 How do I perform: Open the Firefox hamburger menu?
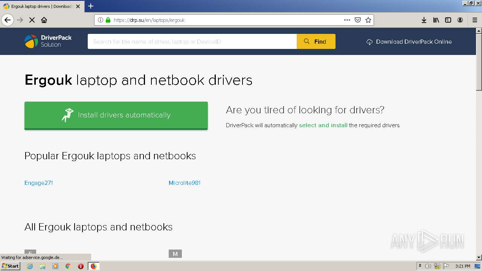(x=475, y=20)
